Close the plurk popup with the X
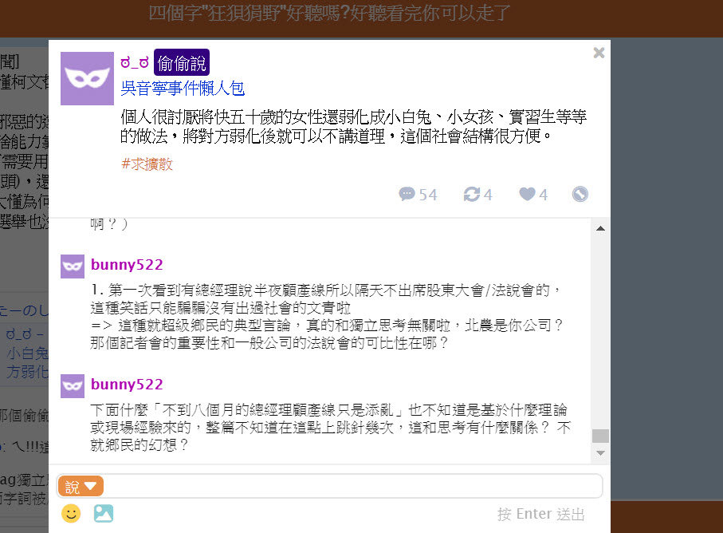 click(599, 53)
